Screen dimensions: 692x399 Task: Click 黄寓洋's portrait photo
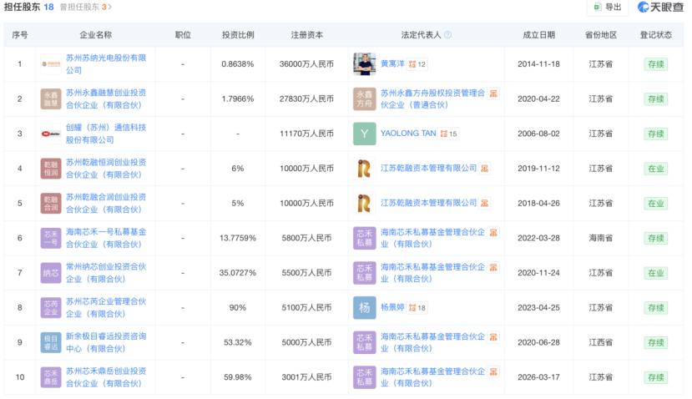[365, 64]
